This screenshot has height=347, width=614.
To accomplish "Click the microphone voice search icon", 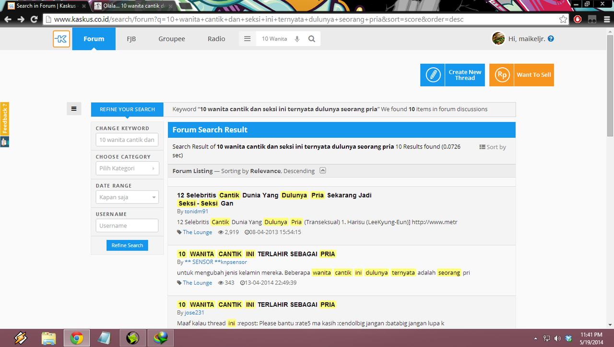I will click(x=297, y=39).
